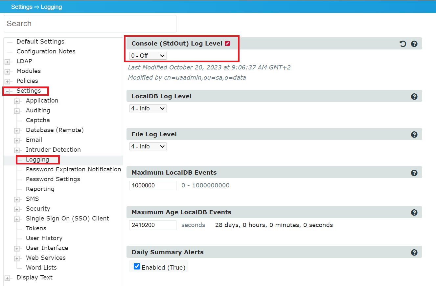The width and height of the screenshot is (436, 286).
Task: Change the File Log Level dropdown
Action: [x=148, y=146]
